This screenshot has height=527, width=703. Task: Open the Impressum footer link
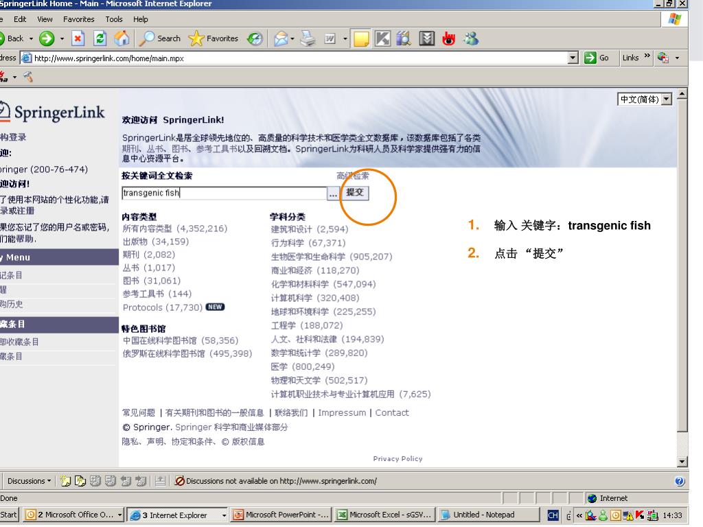click(342, 412)
